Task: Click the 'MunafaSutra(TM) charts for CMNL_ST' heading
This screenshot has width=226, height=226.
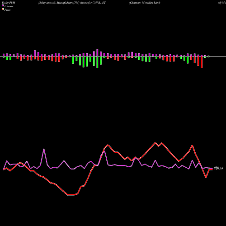Action: 81,3
